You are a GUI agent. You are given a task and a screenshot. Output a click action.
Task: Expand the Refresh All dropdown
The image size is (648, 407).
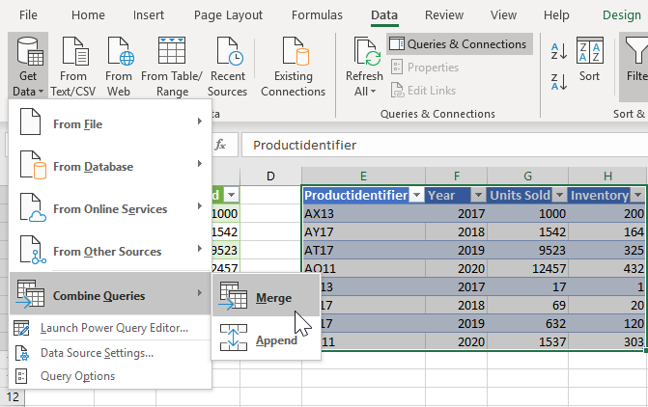pyautogui.click(x=363, y=91)
